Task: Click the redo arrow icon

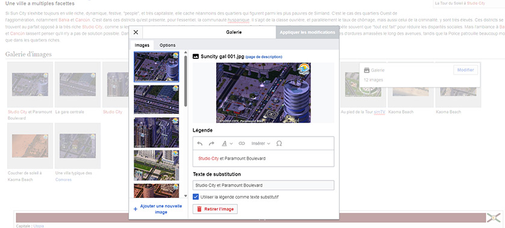Action: 212,143
